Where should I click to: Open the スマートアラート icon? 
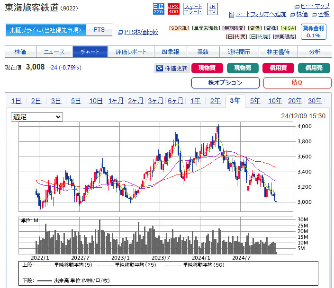[193, 9]
